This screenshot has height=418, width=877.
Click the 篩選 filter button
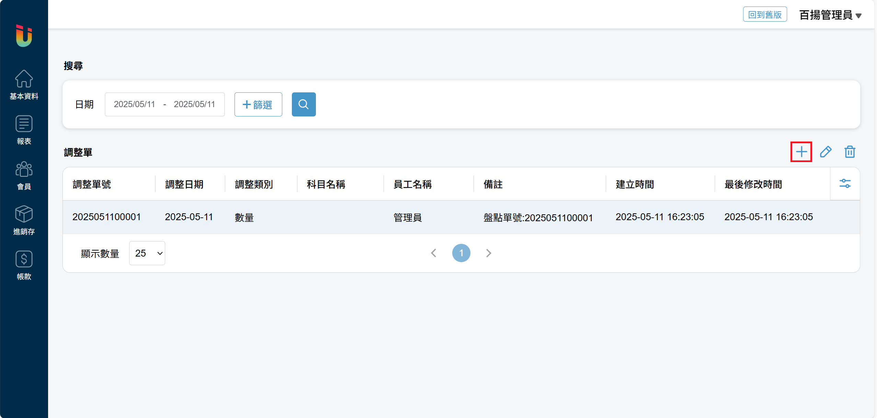258,104
